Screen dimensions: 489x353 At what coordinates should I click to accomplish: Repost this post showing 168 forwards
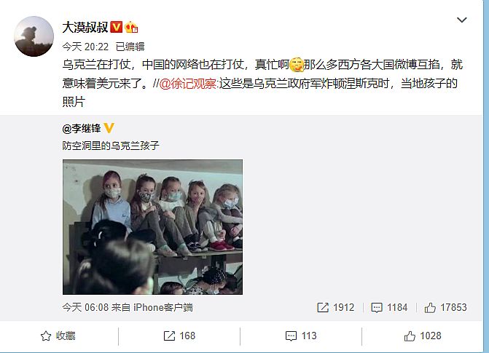tap(179, 336)
